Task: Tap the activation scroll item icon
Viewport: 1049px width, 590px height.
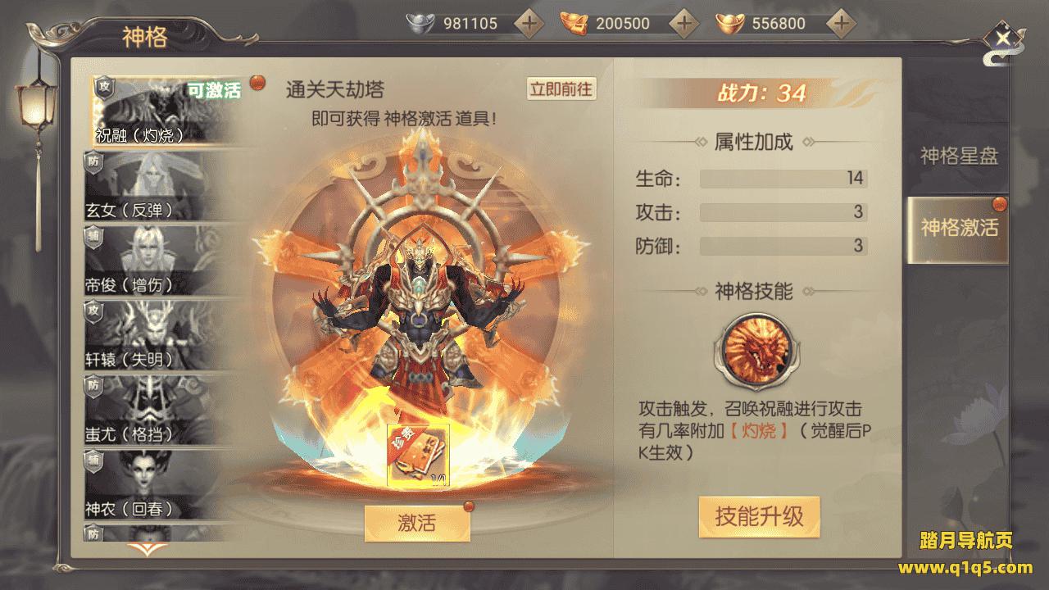Action: coord(418,456)
